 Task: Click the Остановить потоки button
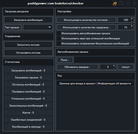click(x=28, y=53)
